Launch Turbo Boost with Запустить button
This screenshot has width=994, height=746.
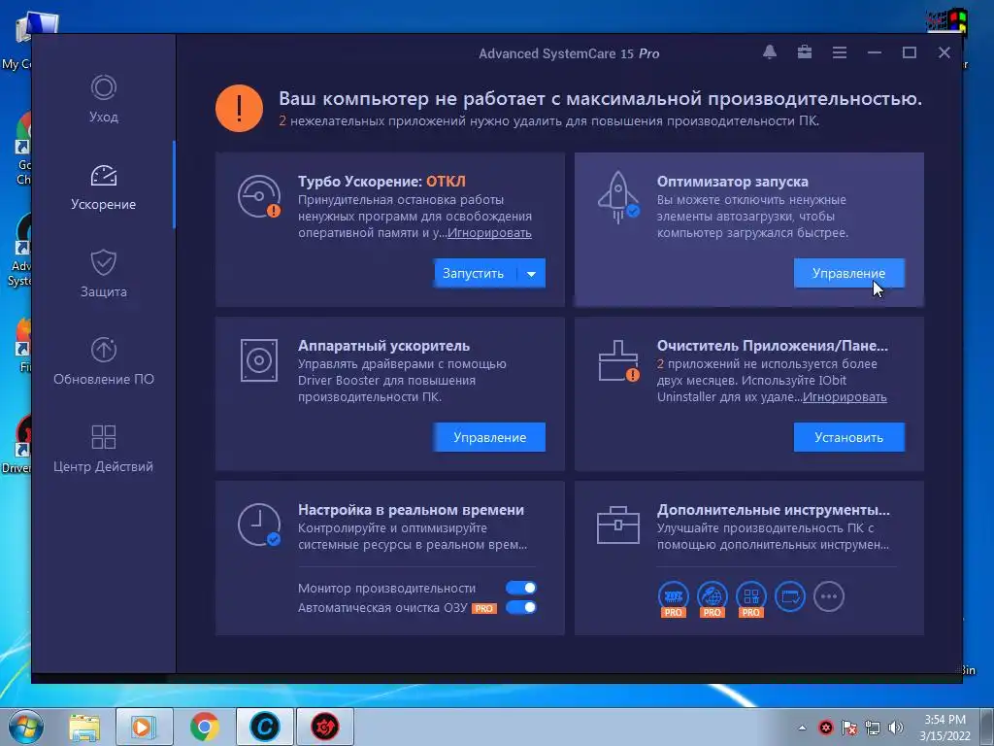pyautogui.click(x=474, y=273)
